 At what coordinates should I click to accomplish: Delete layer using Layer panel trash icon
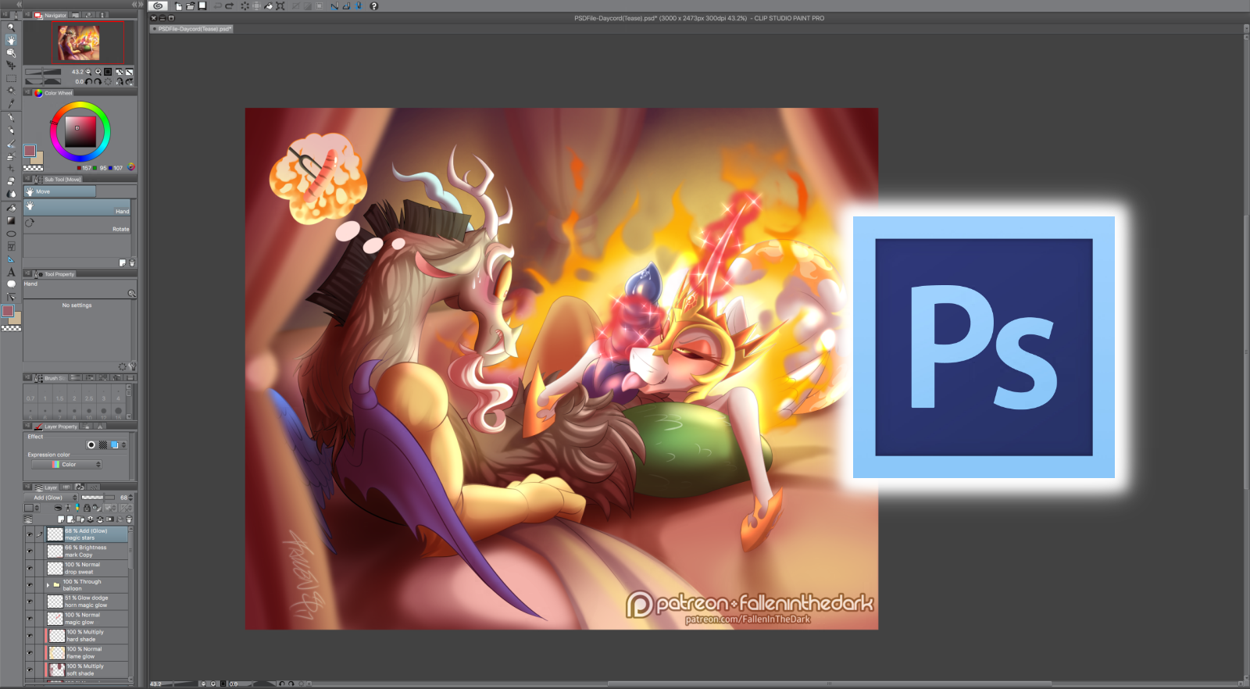(x=129, y=519)
